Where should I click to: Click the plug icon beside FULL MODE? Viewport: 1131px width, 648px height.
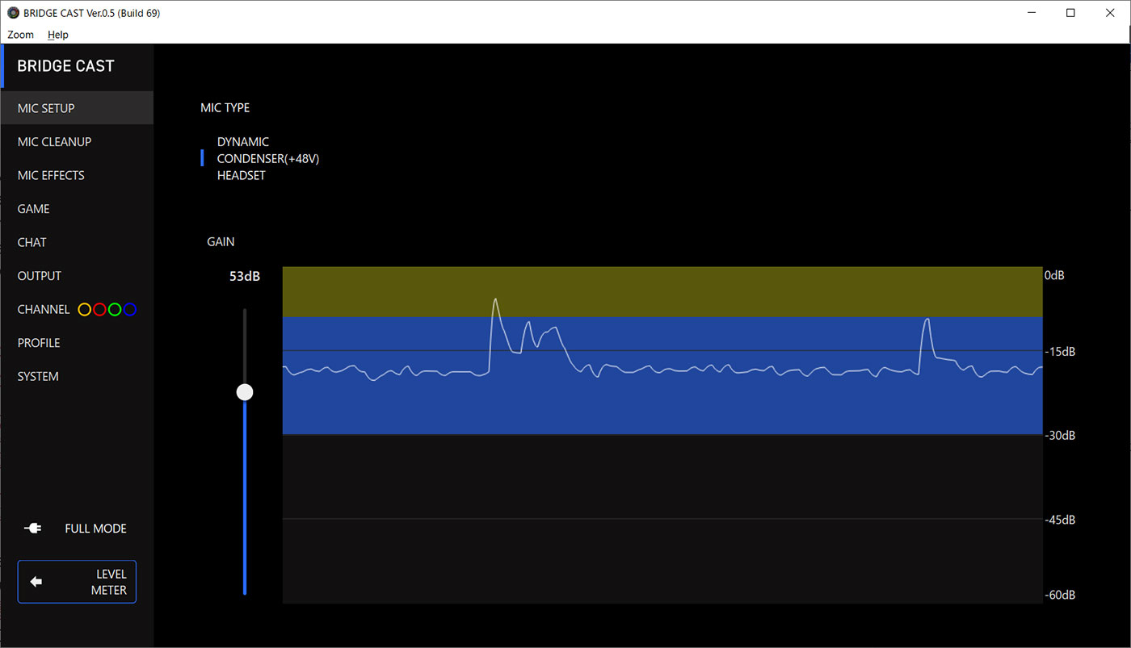tap(33, 529)
